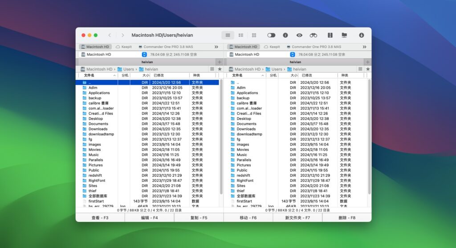This screenshot has height=248, width=456.
Task: Expand left panel drives overflow chevron
Action: 216,47
